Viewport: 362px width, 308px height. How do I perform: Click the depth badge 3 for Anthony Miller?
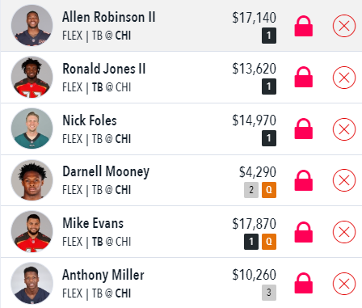(269, 293)
